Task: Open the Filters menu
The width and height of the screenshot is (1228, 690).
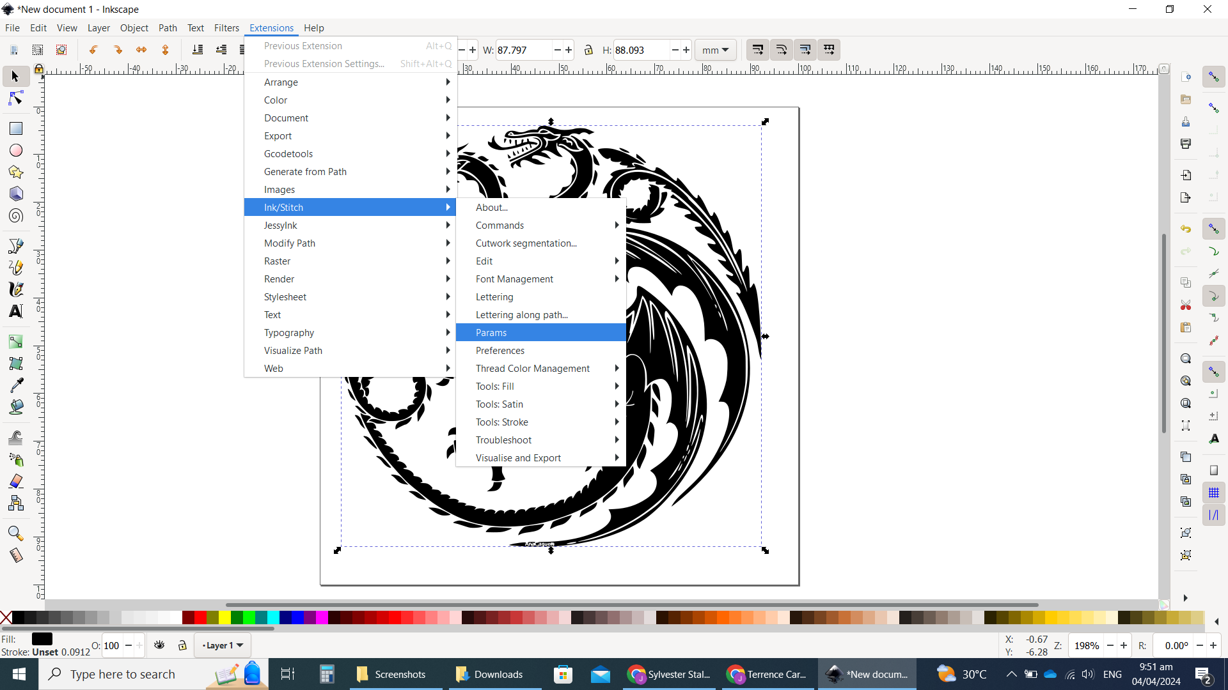Action: point(226,28)
